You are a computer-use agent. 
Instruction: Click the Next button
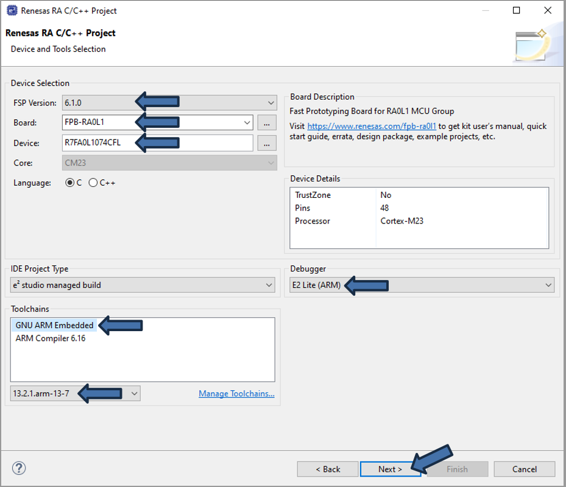tap(390, 469)
